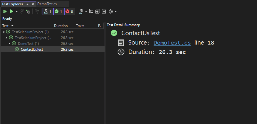Sort by the Test column header
This screenshot has height=124, width=257.
[27, 26]
